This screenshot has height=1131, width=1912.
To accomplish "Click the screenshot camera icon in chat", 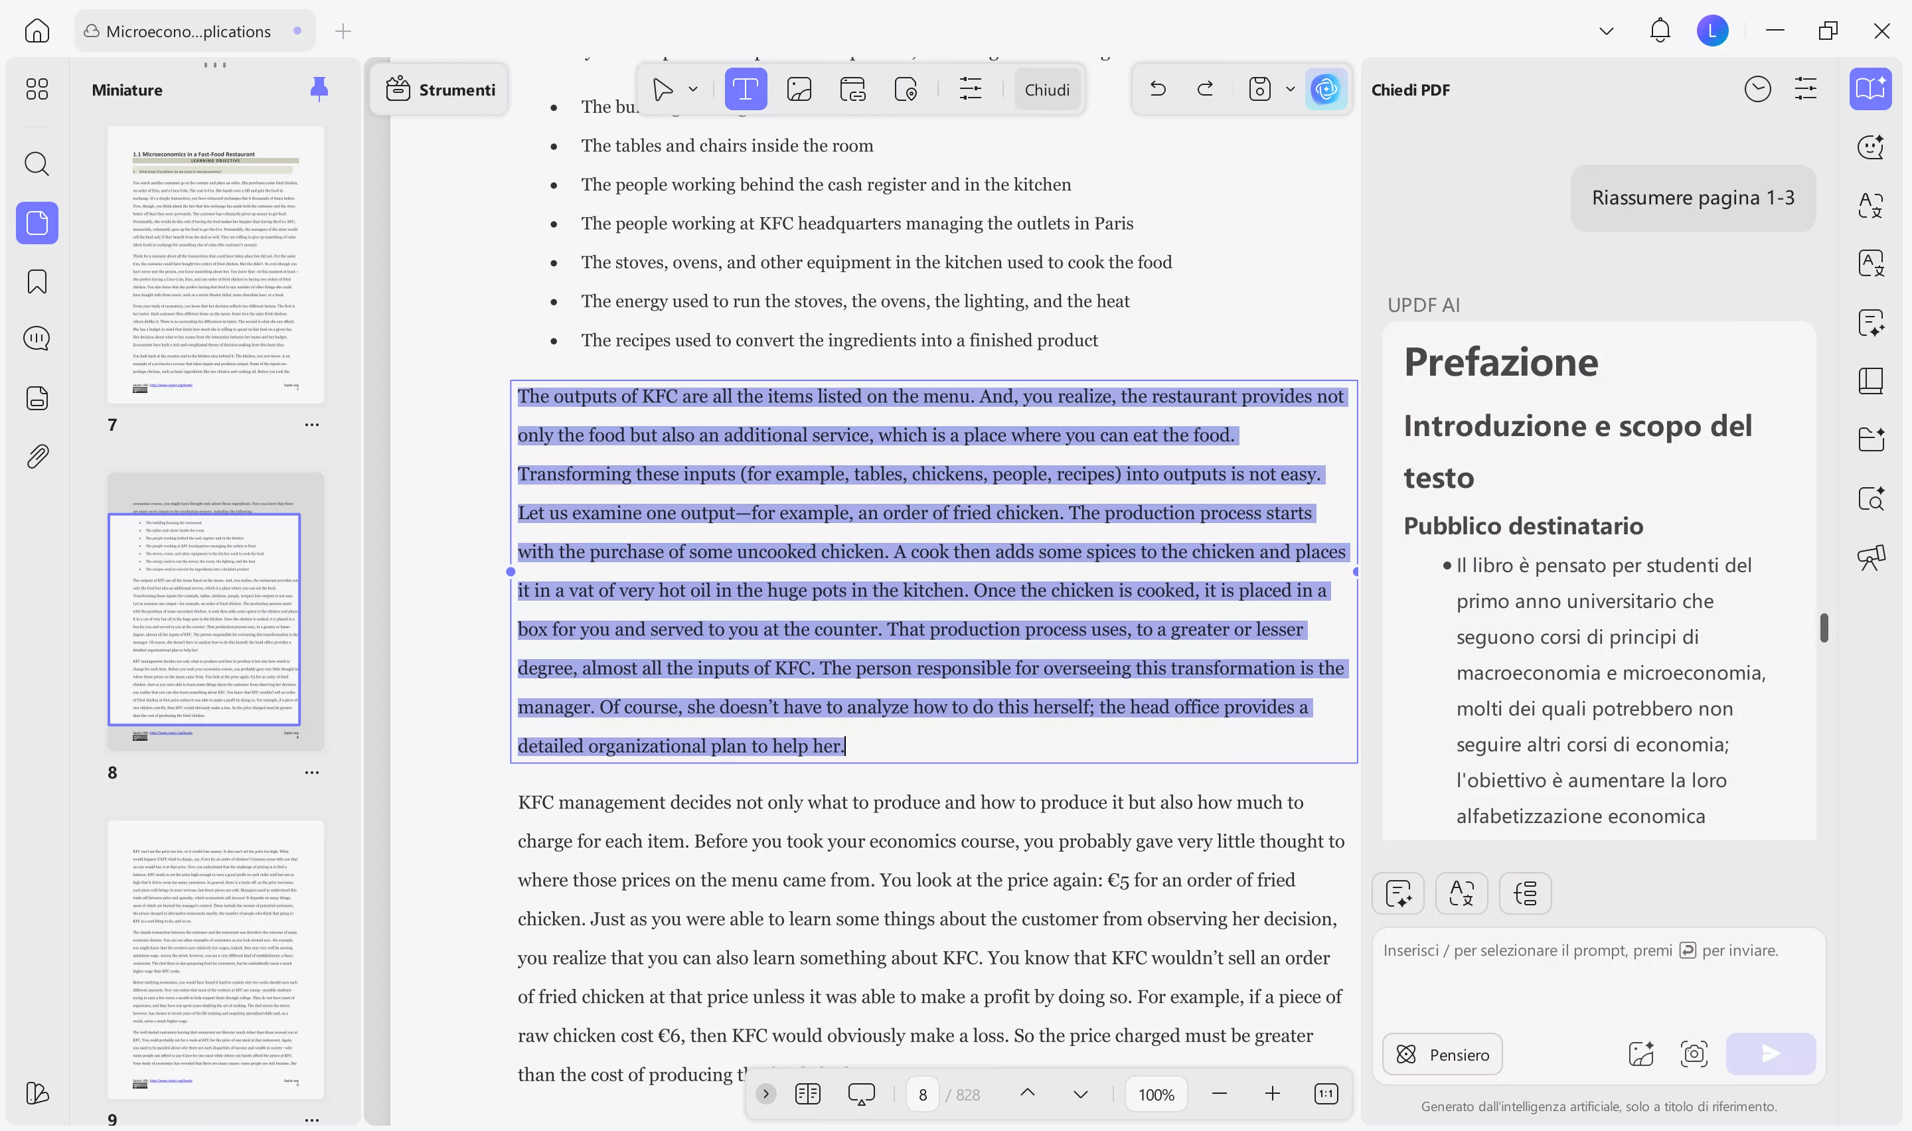I will coord(1694,1054).
